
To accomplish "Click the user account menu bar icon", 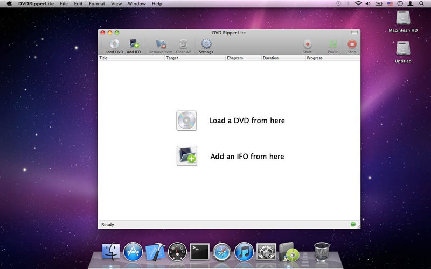I will click(411, 4).
